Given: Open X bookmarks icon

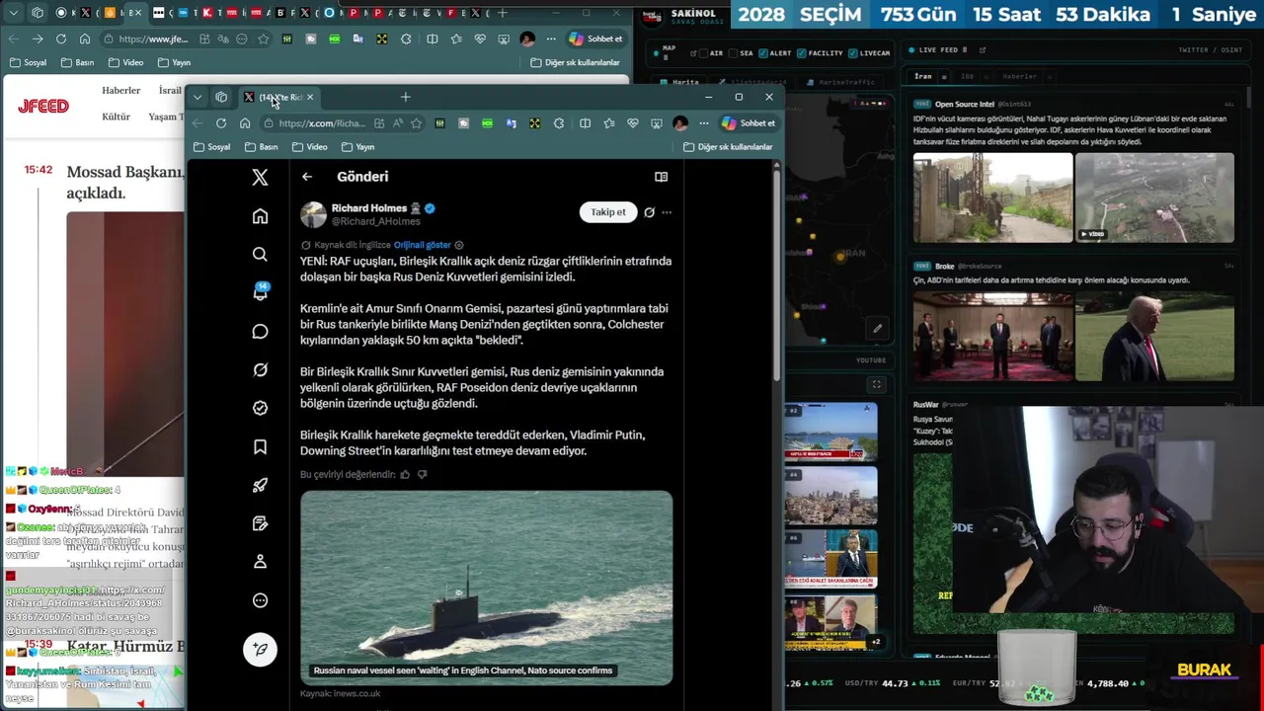Looking at the screenshot, I should point(260,446).
